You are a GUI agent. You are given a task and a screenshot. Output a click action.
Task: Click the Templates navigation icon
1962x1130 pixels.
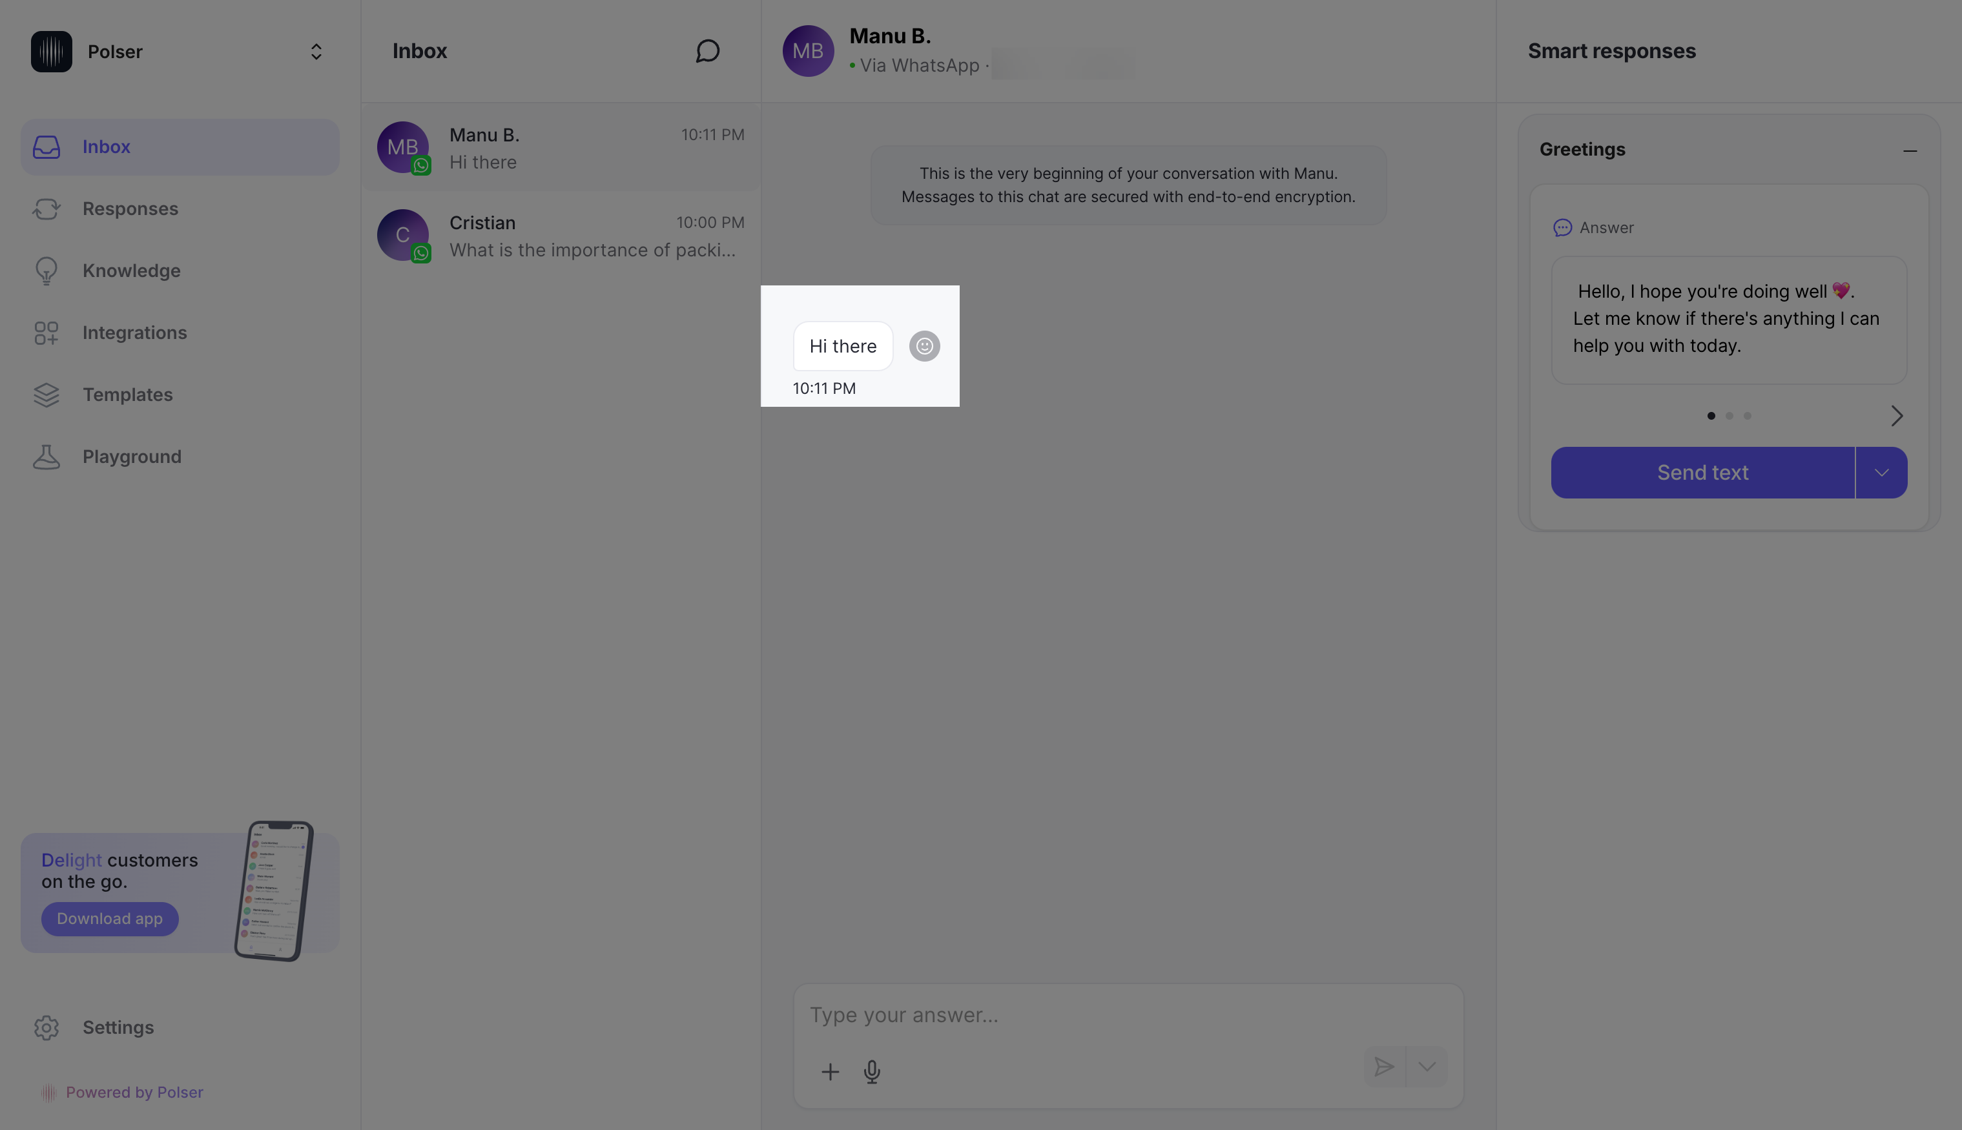point(46,395)
